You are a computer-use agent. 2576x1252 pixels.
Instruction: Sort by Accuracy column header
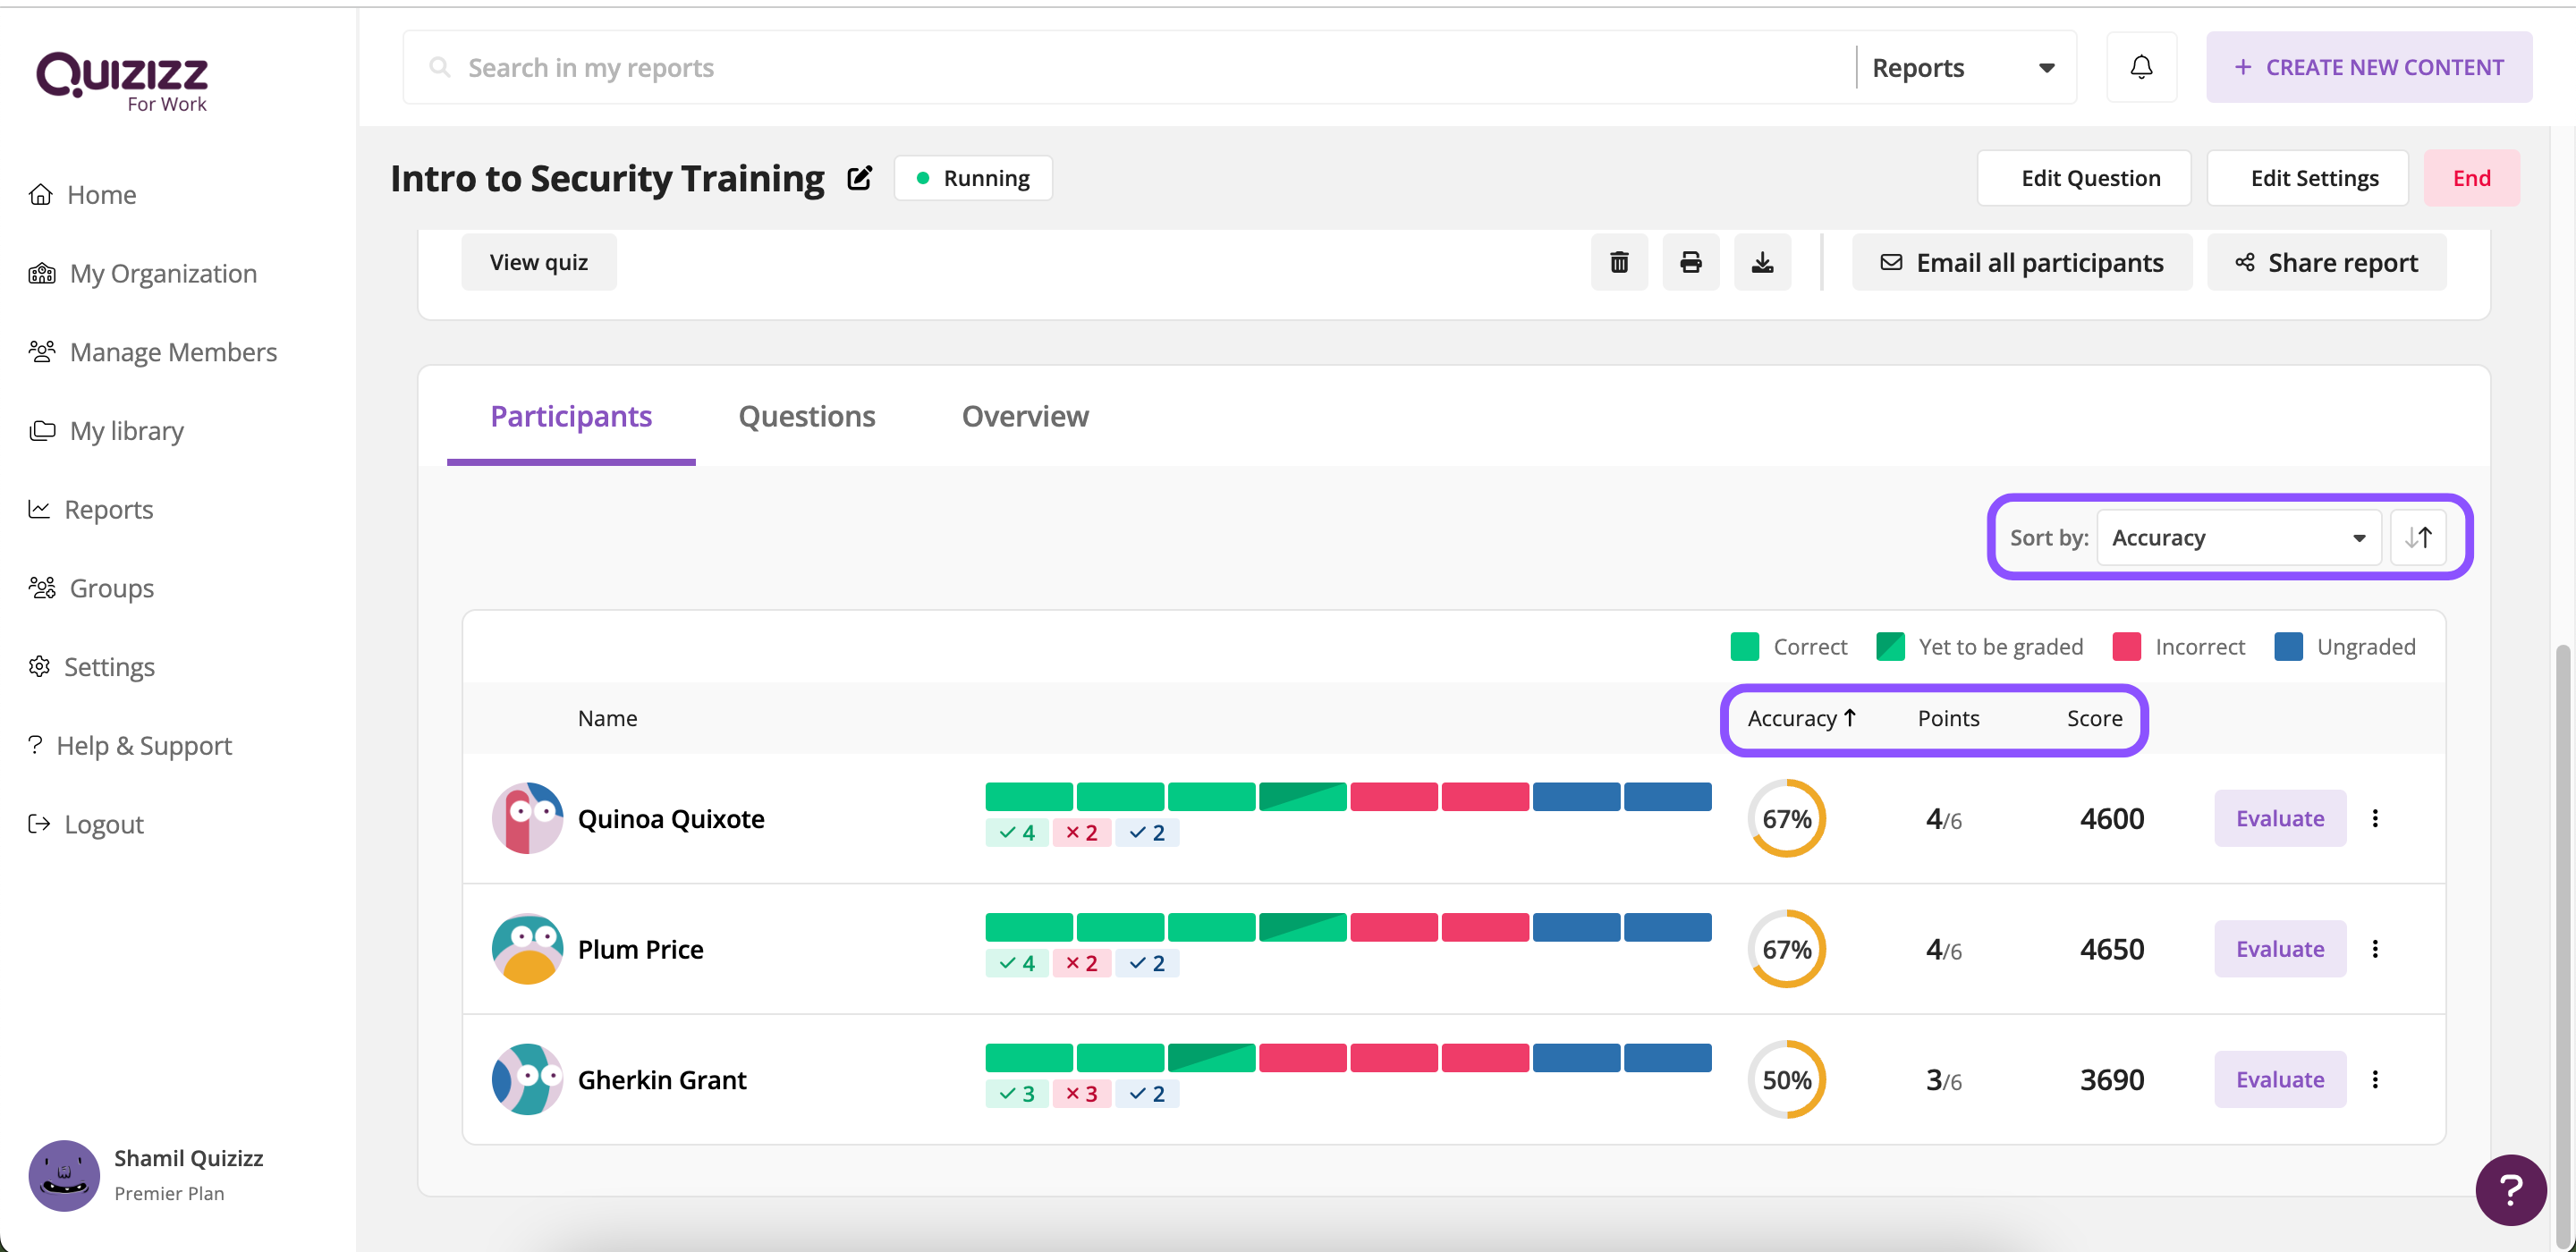pyautogui.click(x=1802, y=718)
